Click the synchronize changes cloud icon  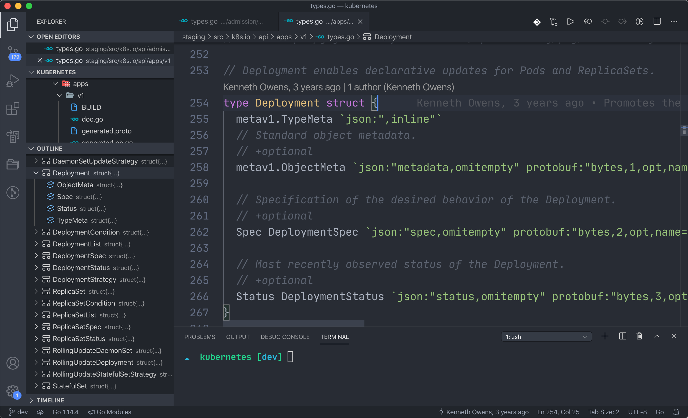[40, 412]
